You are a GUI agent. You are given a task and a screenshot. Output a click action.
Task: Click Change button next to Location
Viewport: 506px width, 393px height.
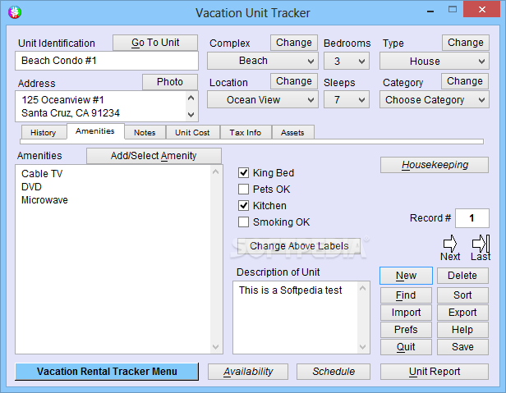coord(294,81)
